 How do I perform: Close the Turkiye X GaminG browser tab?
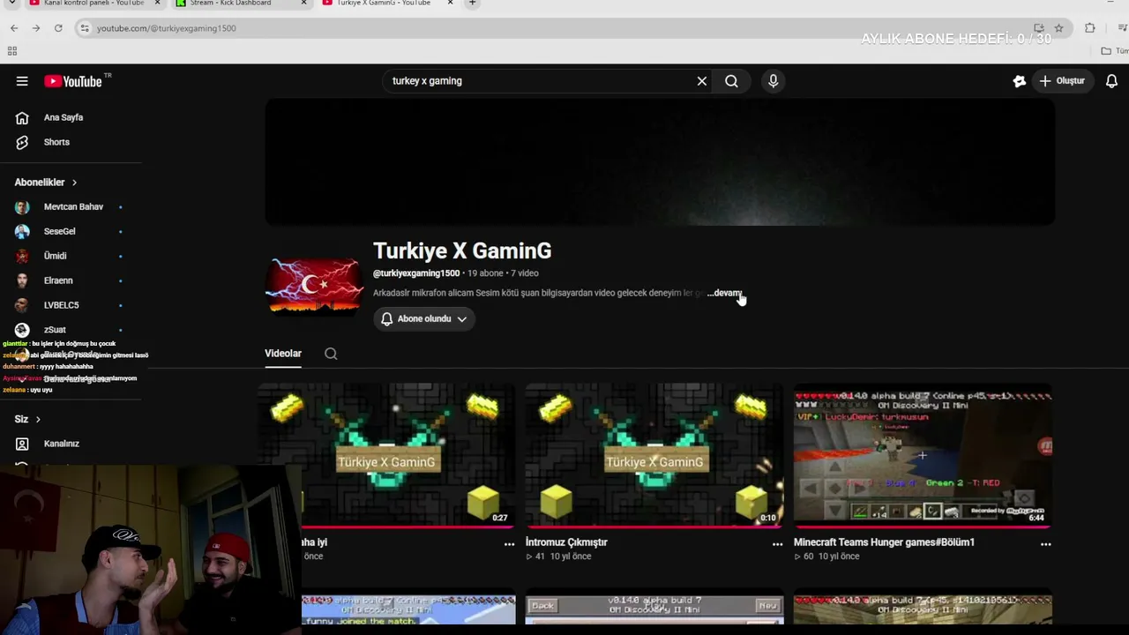450,4
